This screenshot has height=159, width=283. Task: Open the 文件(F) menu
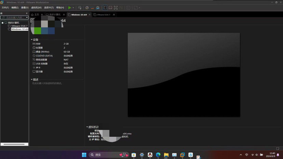point(5,8)
